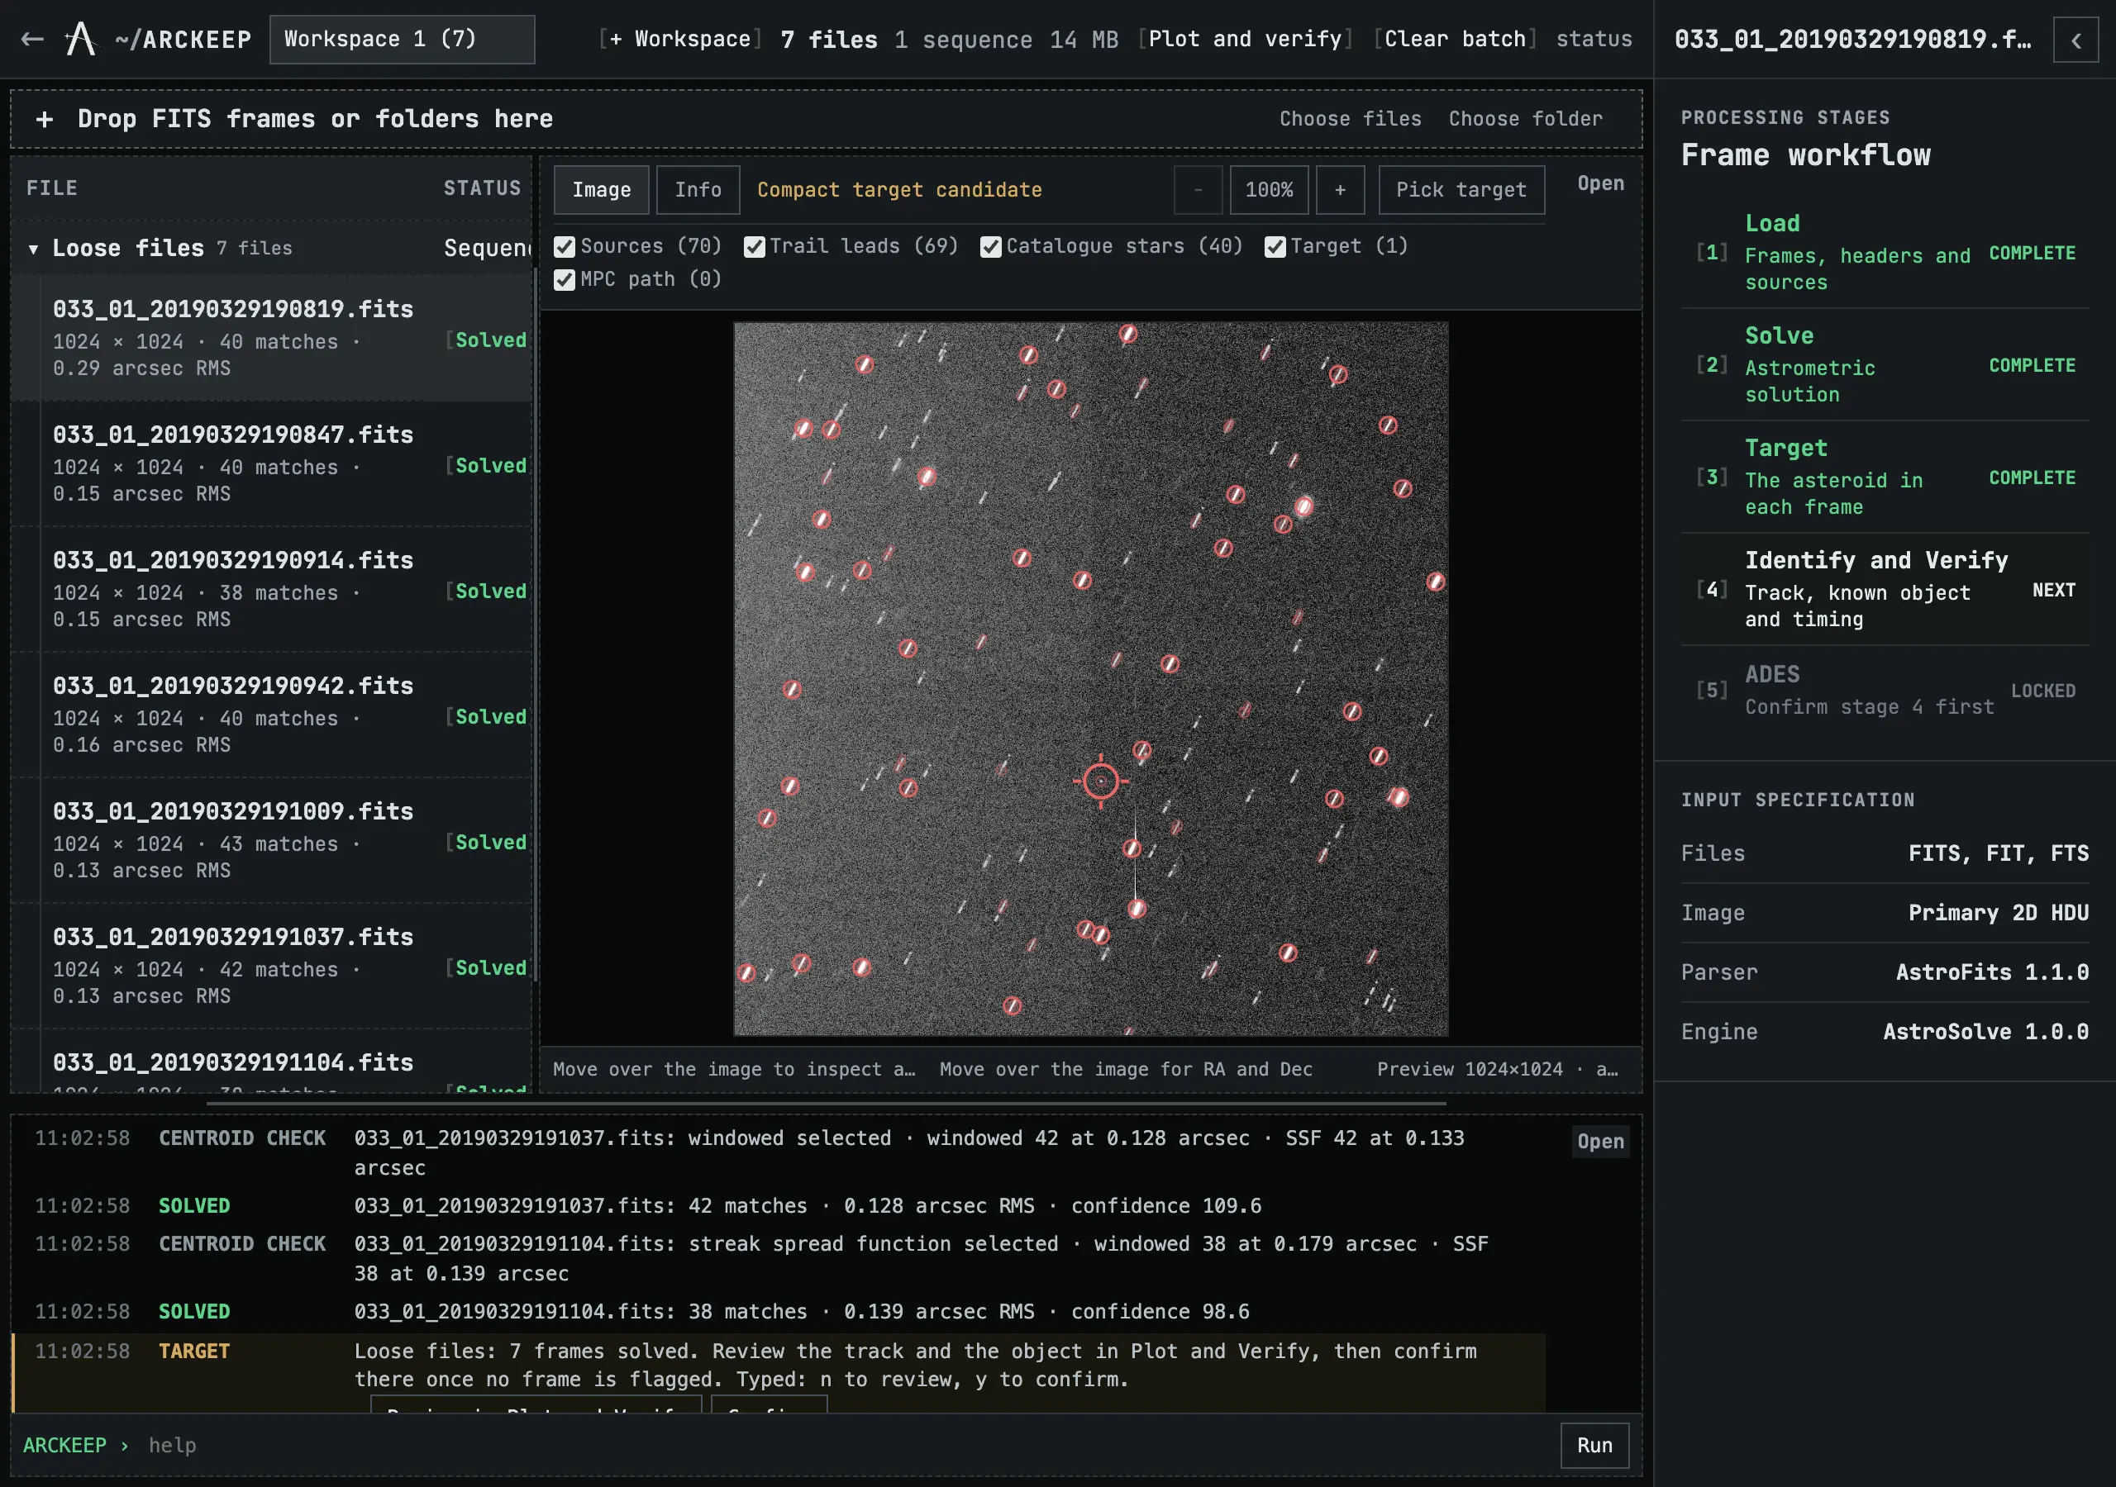2116x1487 pixels.
Task: Select file 033_01_20190329191037.fits
Action: pyautogui.click(x=272, y=966)
